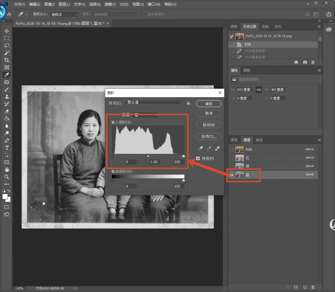Show the RGB channel visibility
Image resolution: width=335 pixels, height=292 pixels.
point(232,149)
